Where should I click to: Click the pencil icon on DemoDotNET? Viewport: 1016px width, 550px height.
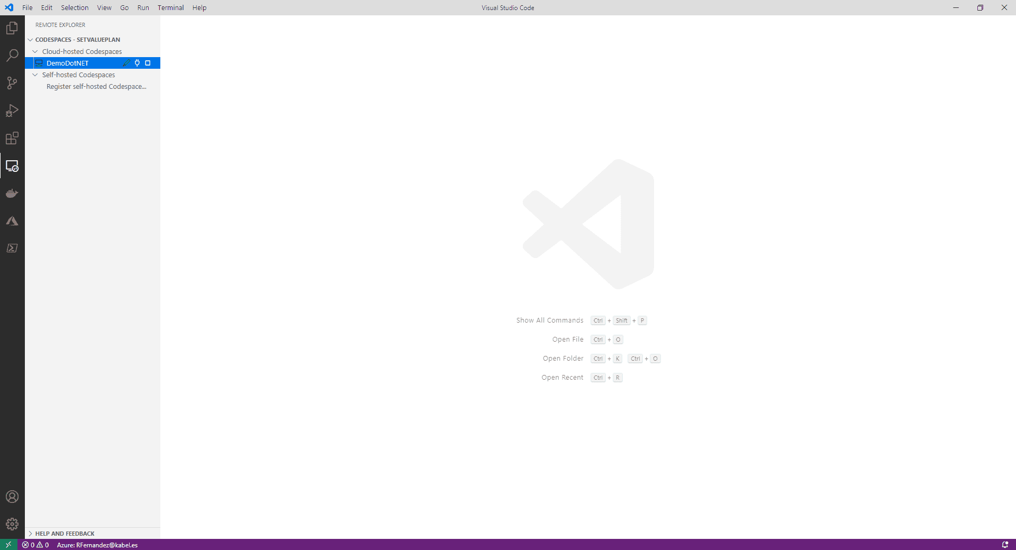126,63
